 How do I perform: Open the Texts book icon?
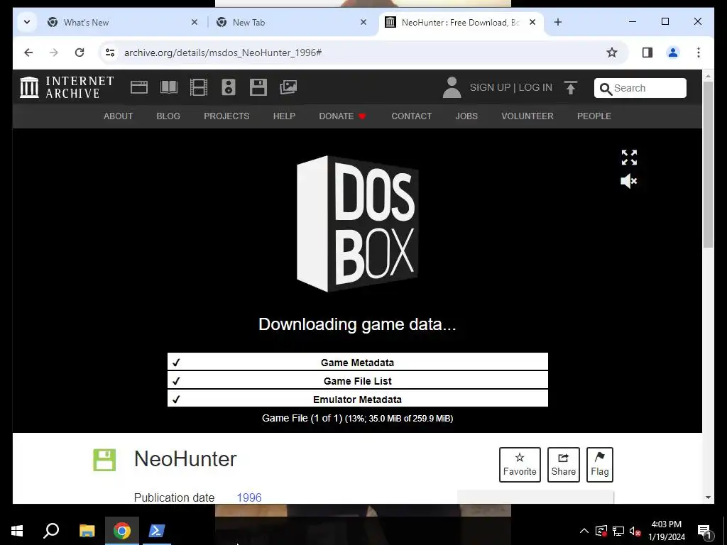coord(169,87)
